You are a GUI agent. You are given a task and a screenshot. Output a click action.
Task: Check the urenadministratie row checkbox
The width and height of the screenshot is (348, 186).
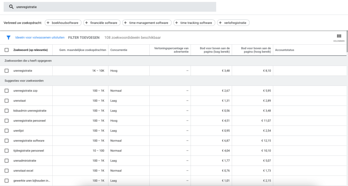[x=7, y=160]
